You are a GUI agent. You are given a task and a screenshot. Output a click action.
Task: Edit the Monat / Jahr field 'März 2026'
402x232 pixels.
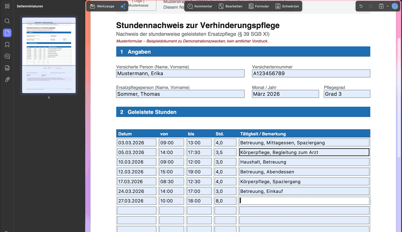285,94
